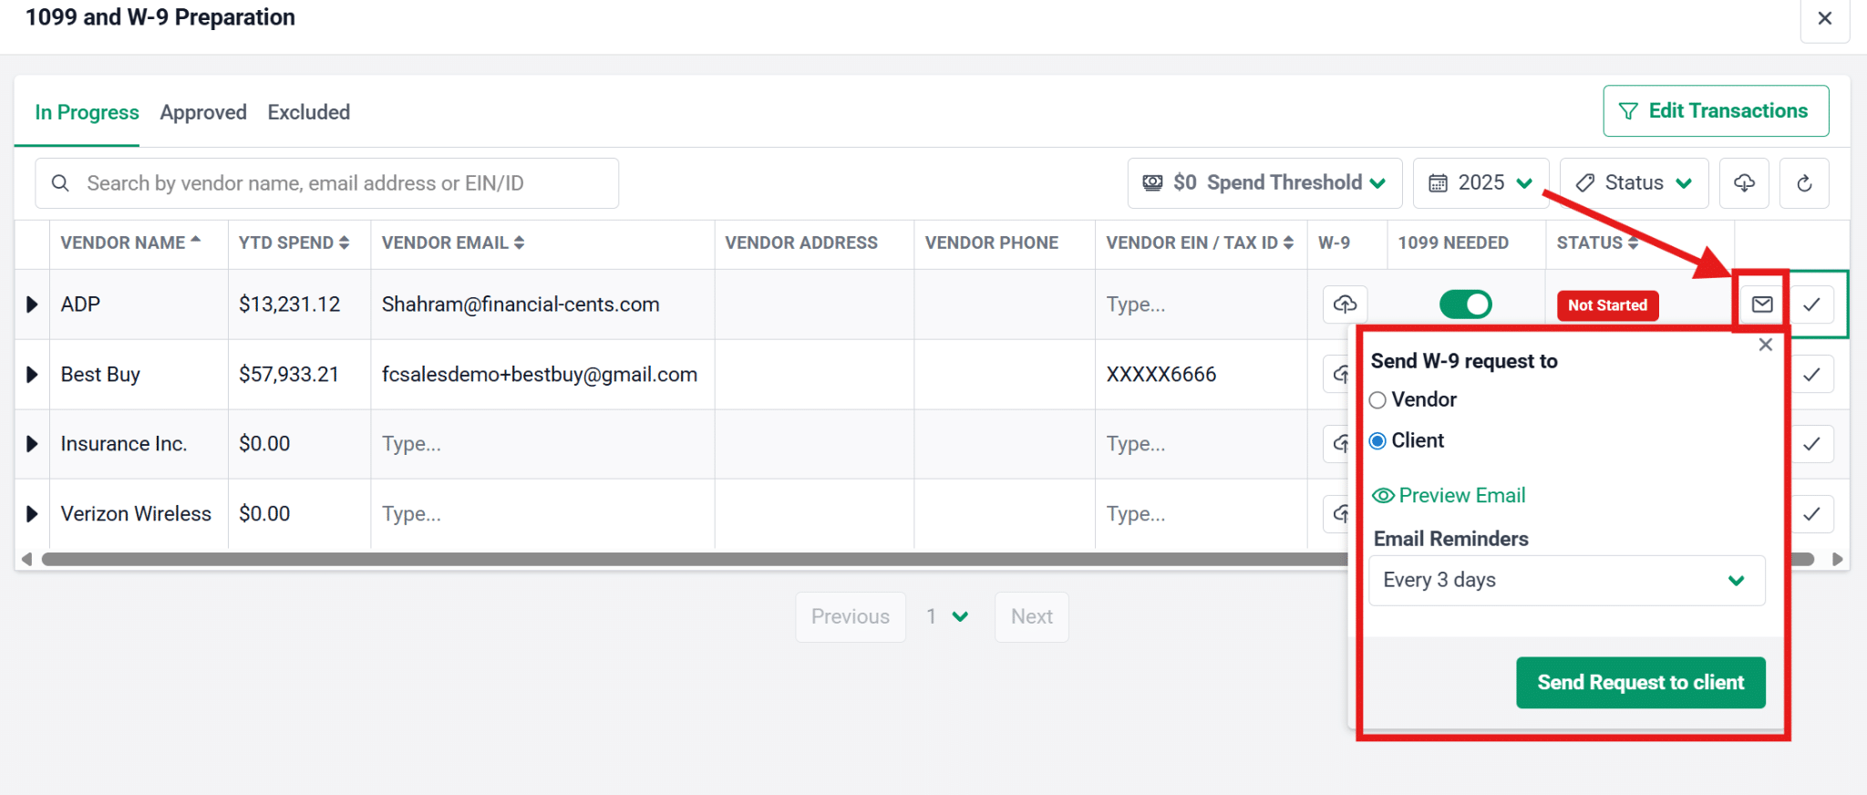Open the Preview Email link
The image size is (1867, 795).
pos(1449,496)
